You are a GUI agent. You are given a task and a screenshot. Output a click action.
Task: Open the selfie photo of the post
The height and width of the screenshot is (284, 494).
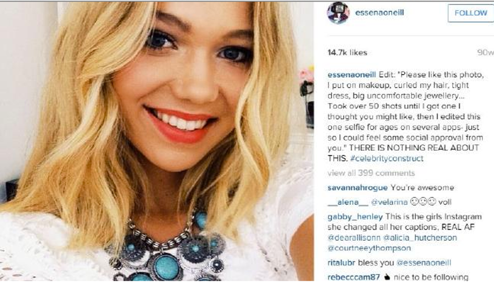click(157, 141)
